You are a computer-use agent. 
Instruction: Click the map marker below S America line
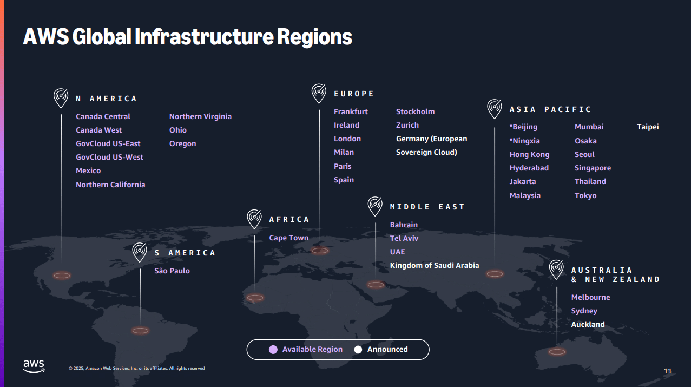click(x=140, y=331)
